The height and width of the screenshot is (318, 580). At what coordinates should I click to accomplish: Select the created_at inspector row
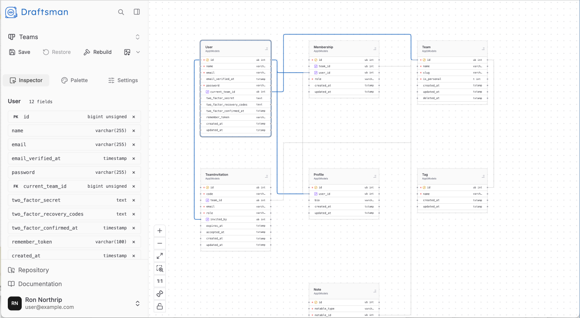pos(74,255)
